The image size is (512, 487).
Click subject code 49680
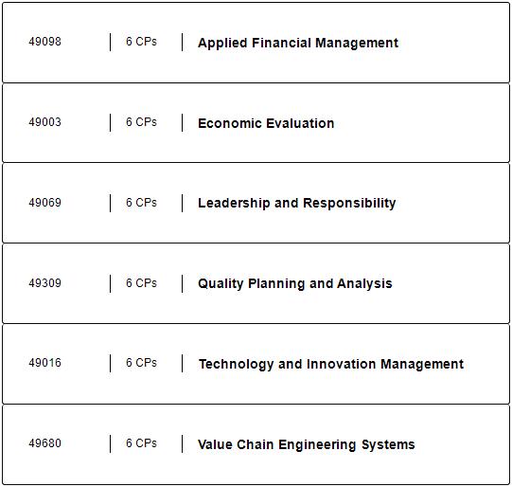pos(44,443)
